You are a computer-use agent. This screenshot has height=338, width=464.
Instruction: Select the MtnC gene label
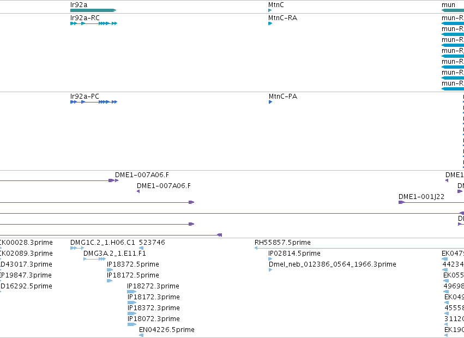pyautogui.click(x=276, y=5)
